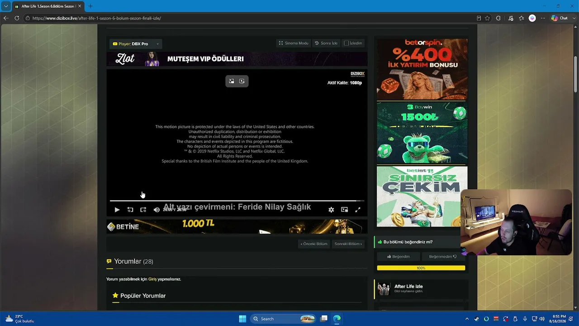
Task: Seek along the video progress bar
Action: tap(237, 201)
